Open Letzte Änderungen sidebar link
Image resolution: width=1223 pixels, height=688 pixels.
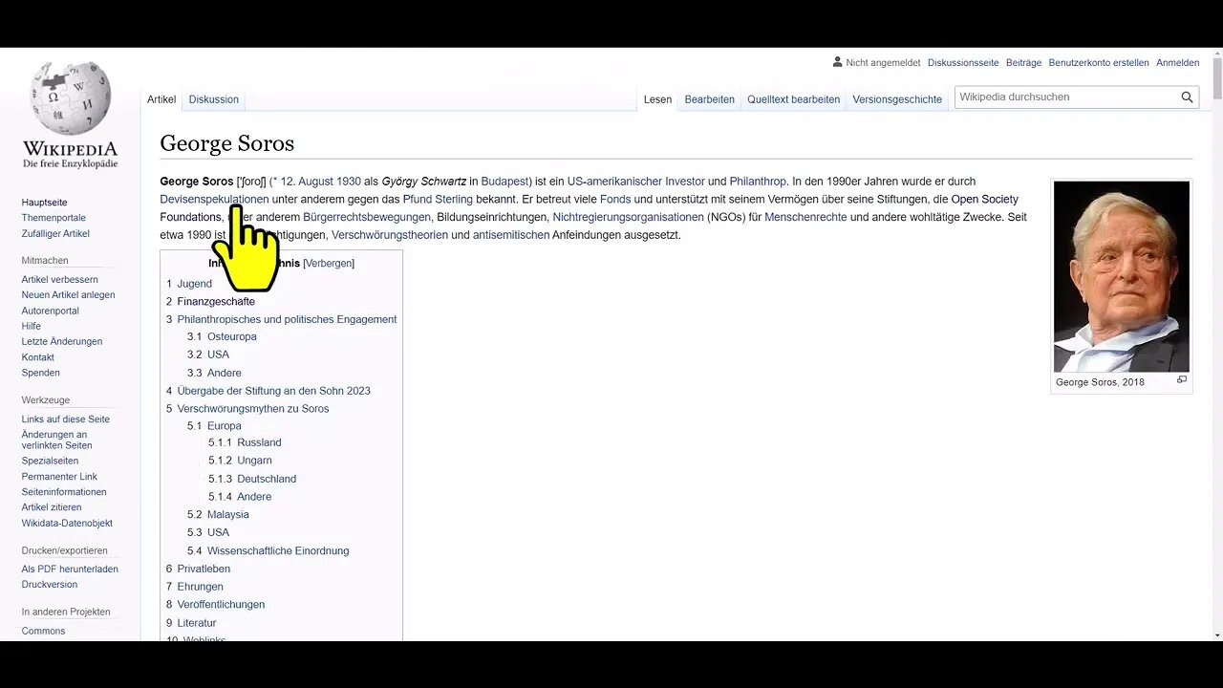pos(62,341)
